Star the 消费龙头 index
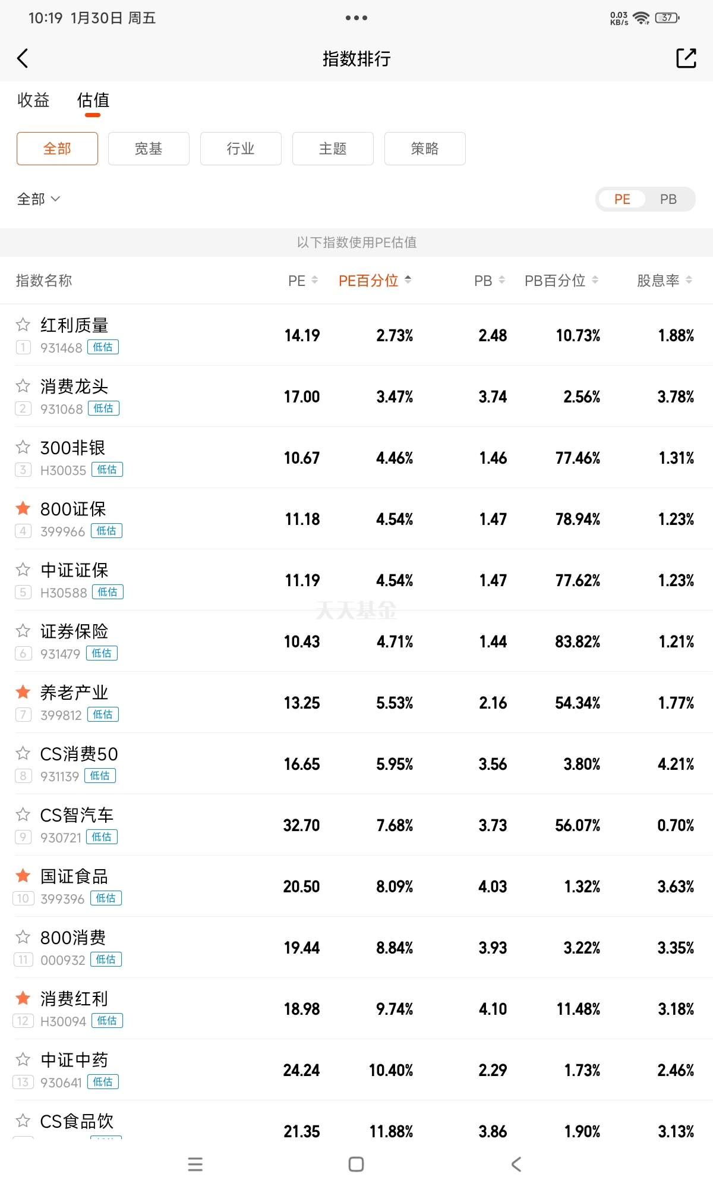Image resolution: width=713 pixels, height=1189 pixels. click(23, 386)
